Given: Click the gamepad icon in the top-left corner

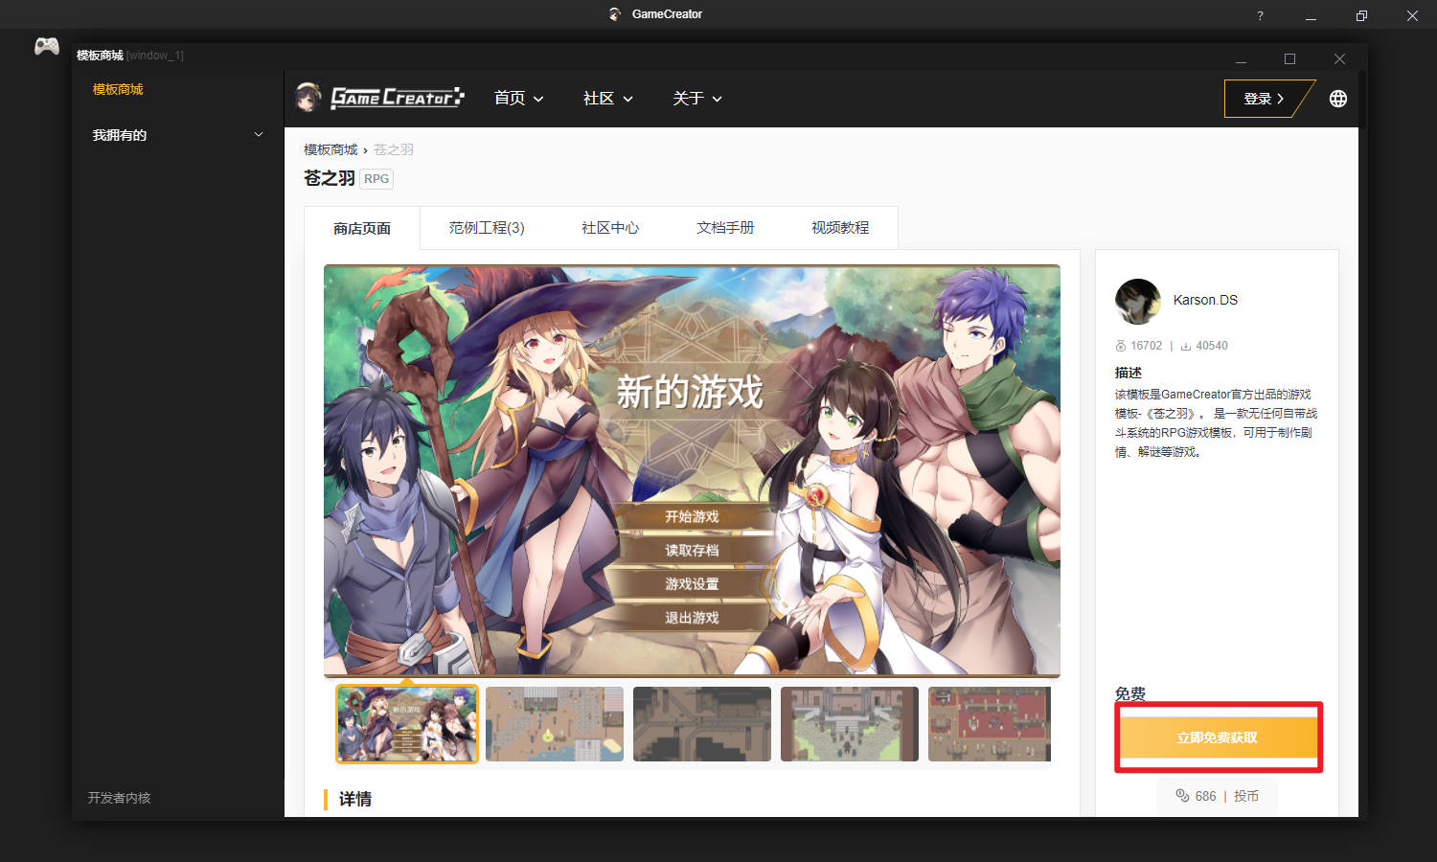Looking at the screenshot, I should point(47,46).
